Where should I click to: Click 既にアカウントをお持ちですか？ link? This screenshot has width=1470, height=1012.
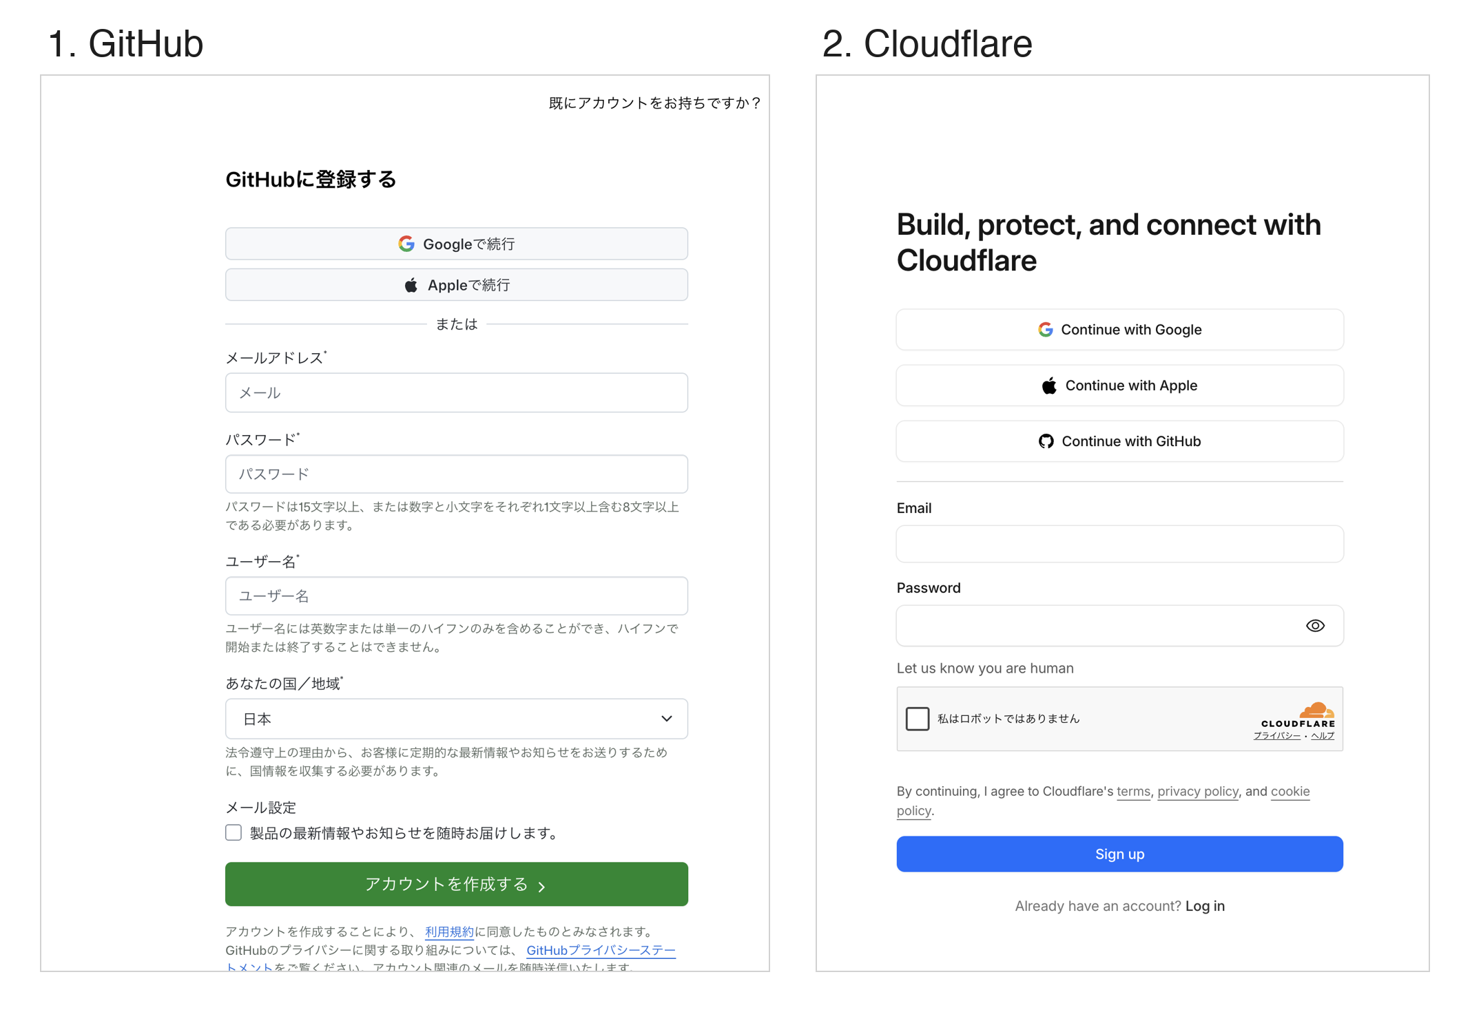654,103
